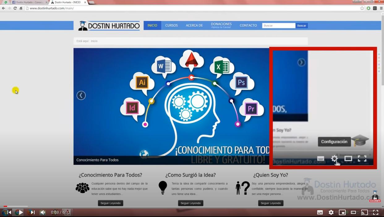384x217 pixels.
Task: Click the red AutoCAD icon in slide
Action: 191,60
